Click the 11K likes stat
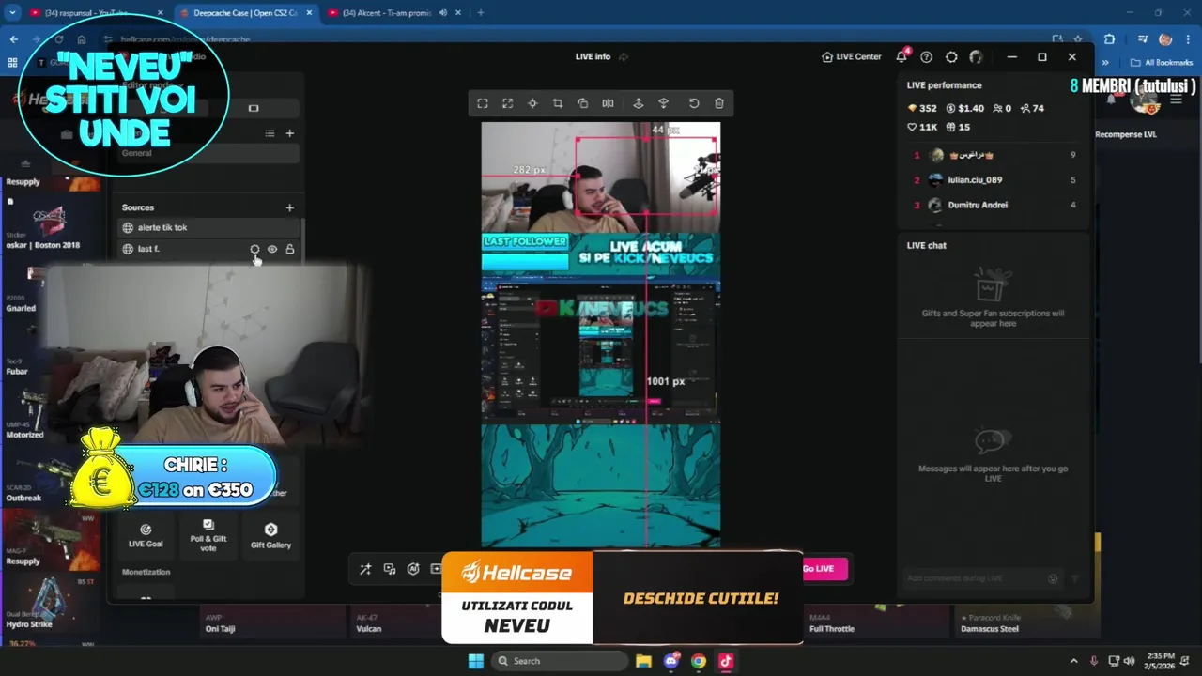The height and width of the screenshot is (676, 1202). 921,127
